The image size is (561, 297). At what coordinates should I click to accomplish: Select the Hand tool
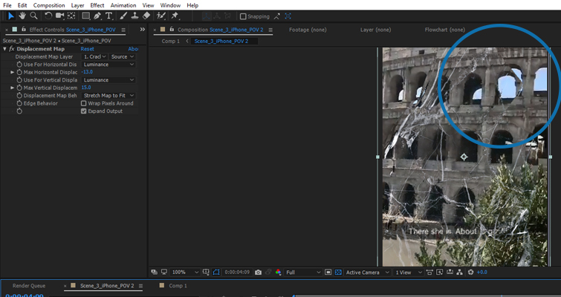coord(22,16)
